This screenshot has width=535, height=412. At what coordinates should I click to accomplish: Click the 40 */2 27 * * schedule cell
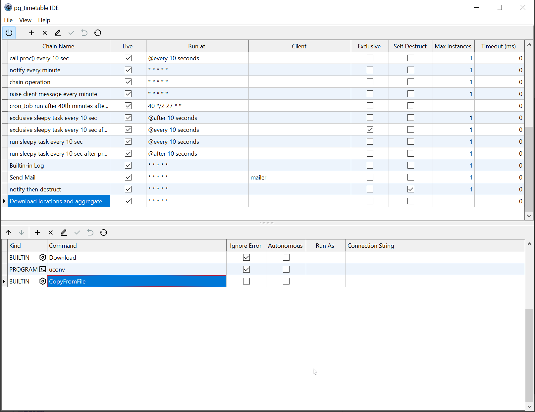click(197, 106)
